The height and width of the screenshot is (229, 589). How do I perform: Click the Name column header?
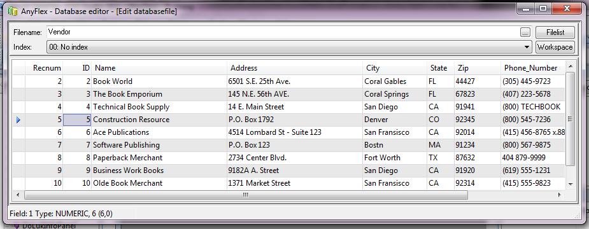click(159, 68)
